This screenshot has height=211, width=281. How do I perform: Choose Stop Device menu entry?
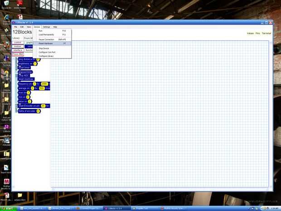click(52, 49)
